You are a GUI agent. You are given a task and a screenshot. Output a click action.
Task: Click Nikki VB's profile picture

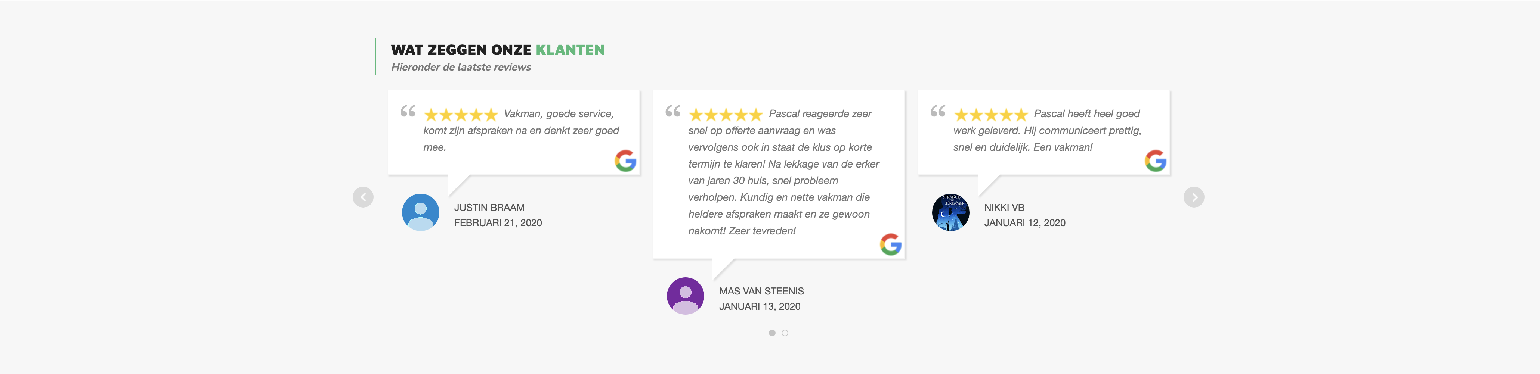point(951,212)
